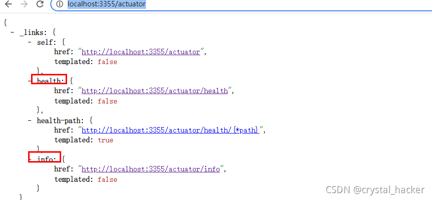
Task: Collapse the self JSON node
Action: tap(30, 42)
